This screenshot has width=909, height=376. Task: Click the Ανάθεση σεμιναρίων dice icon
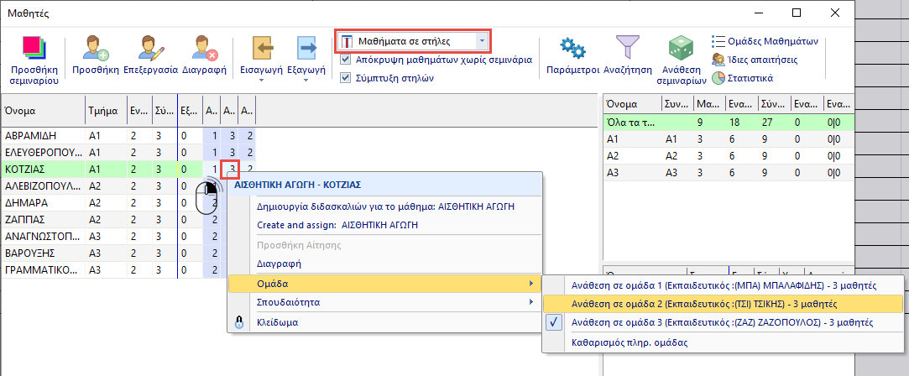point(680,48)
